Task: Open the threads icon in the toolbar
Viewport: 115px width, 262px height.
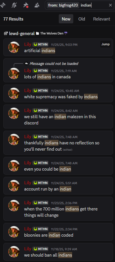Action: [3, 5]
